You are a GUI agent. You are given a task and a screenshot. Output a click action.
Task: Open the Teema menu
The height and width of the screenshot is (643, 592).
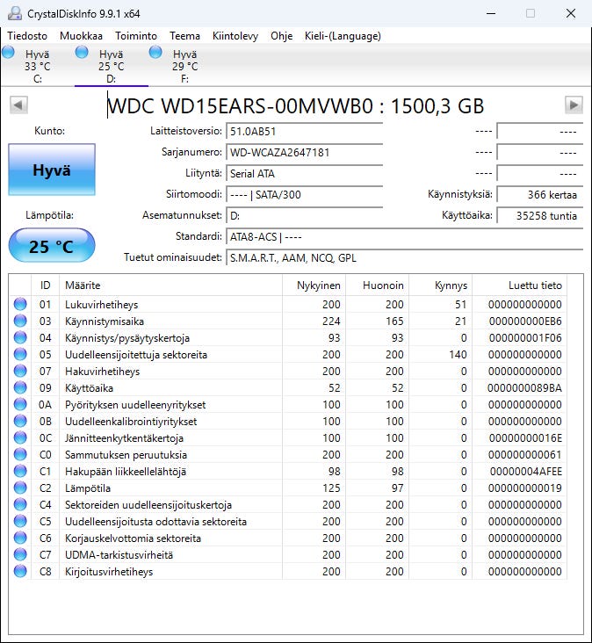185,36
